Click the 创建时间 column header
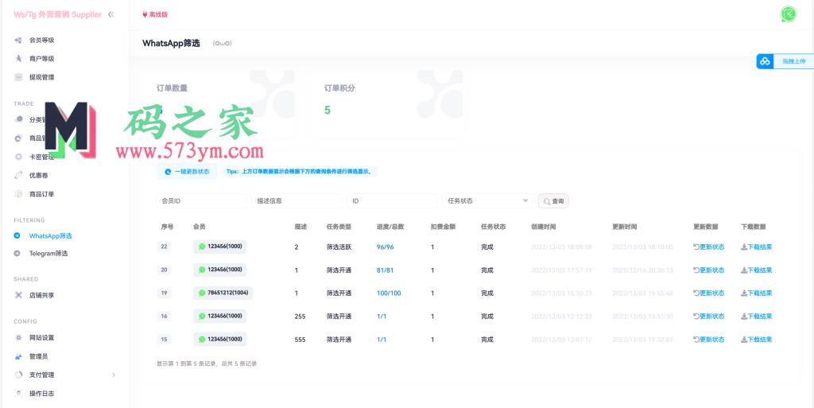 click(544, 227)
